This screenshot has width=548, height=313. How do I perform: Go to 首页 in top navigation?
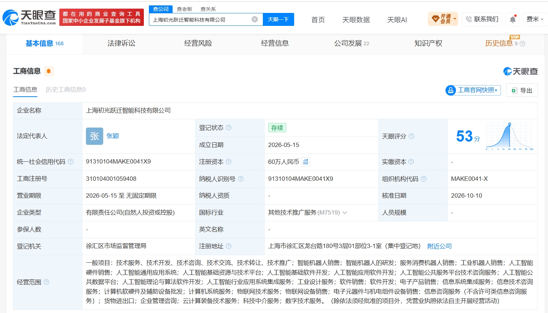[x=318, y=20]
